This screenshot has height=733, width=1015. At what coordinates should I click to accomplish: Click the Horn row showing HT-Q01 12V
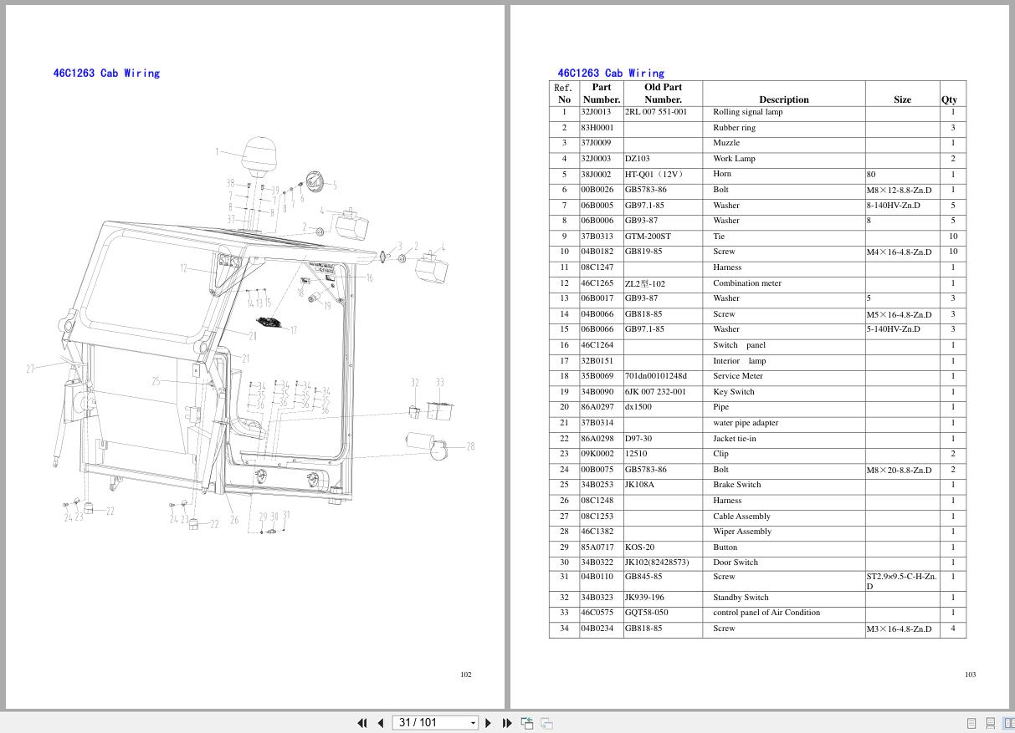[x=753, y=174]
